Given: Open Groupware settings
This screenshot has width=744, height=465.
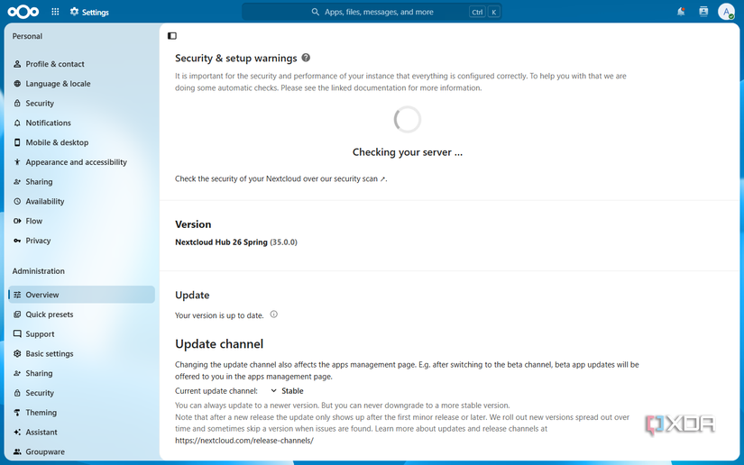Looking at the screenshot, I should click(x=81, y=451).
